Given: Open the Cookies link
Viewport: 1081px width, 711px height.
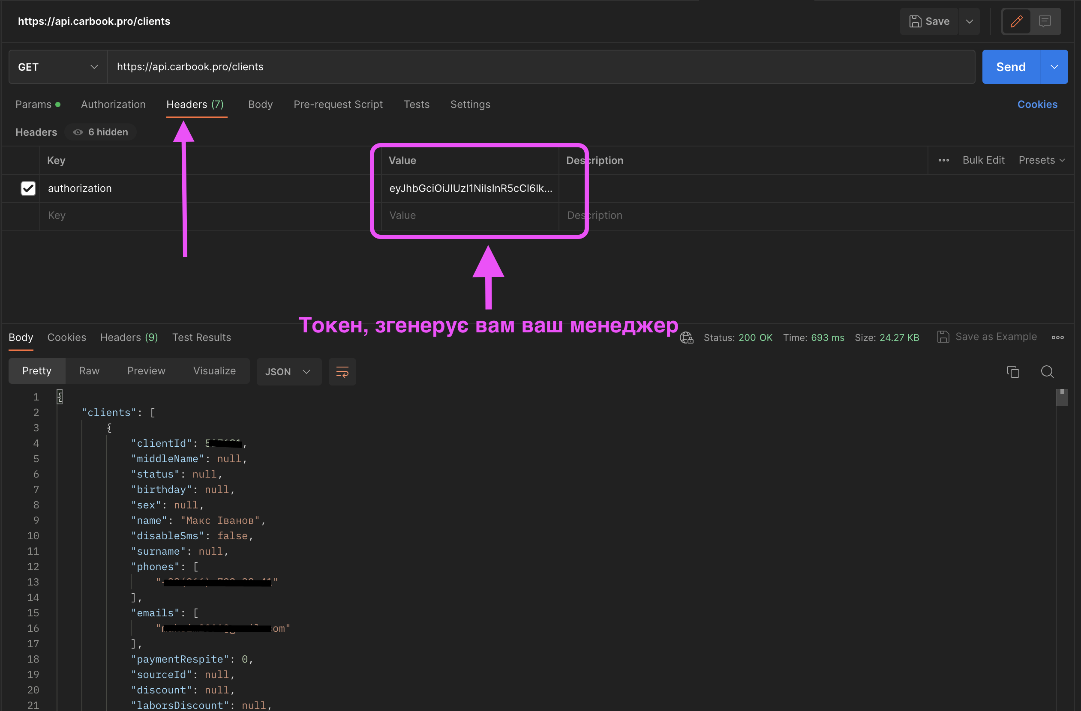Looking at the screenshot, I should point(1037,105).
